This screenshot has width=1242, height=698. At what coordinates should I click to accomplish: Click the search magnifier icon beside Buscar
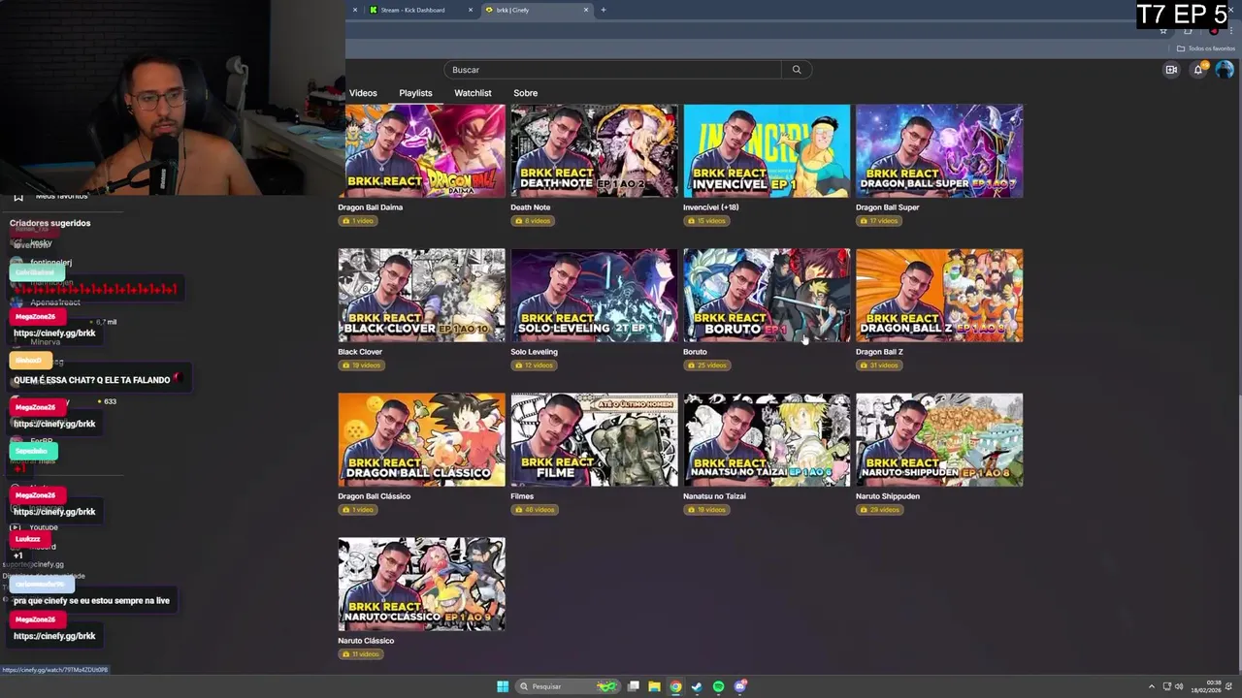[797, 70]
